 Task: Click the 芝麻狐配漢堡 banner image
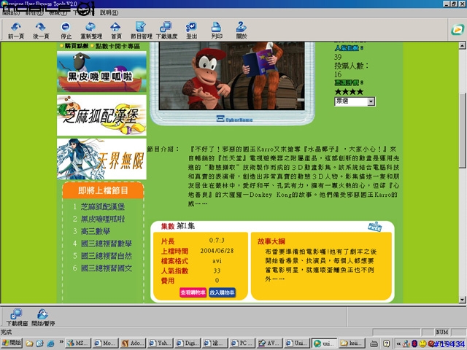pos(101,115)
